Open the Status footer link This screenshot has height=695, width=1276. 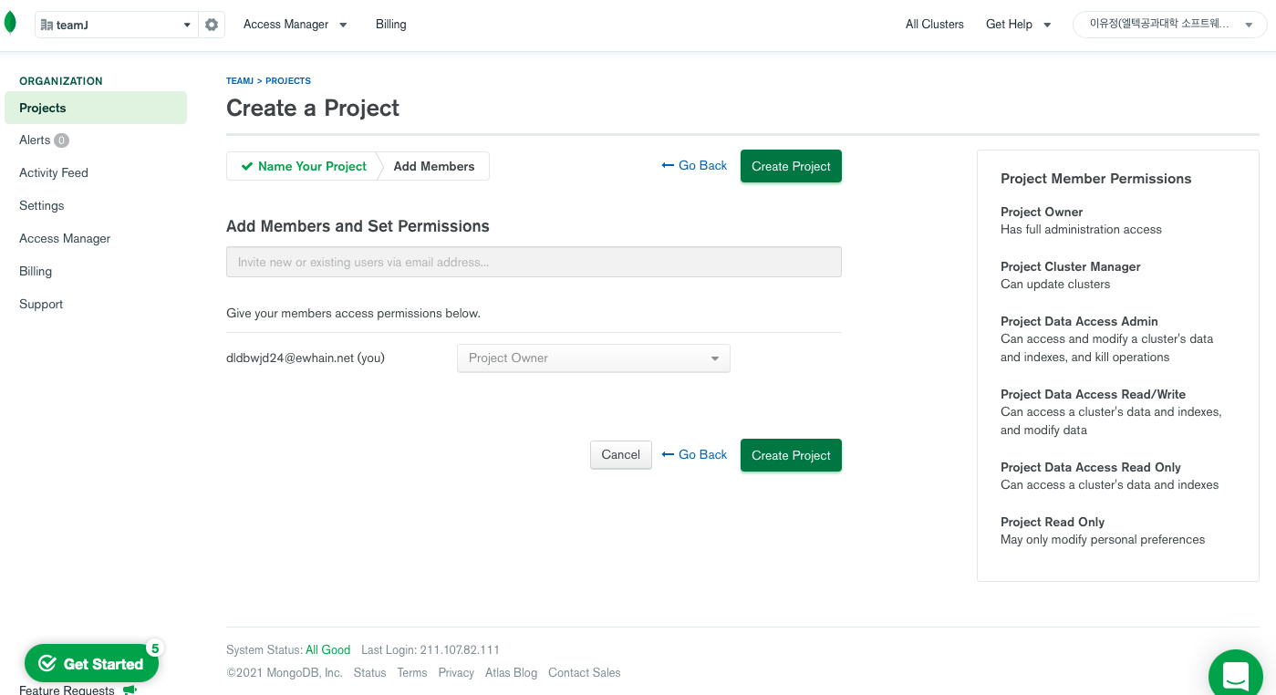click(x=369, y=673)
